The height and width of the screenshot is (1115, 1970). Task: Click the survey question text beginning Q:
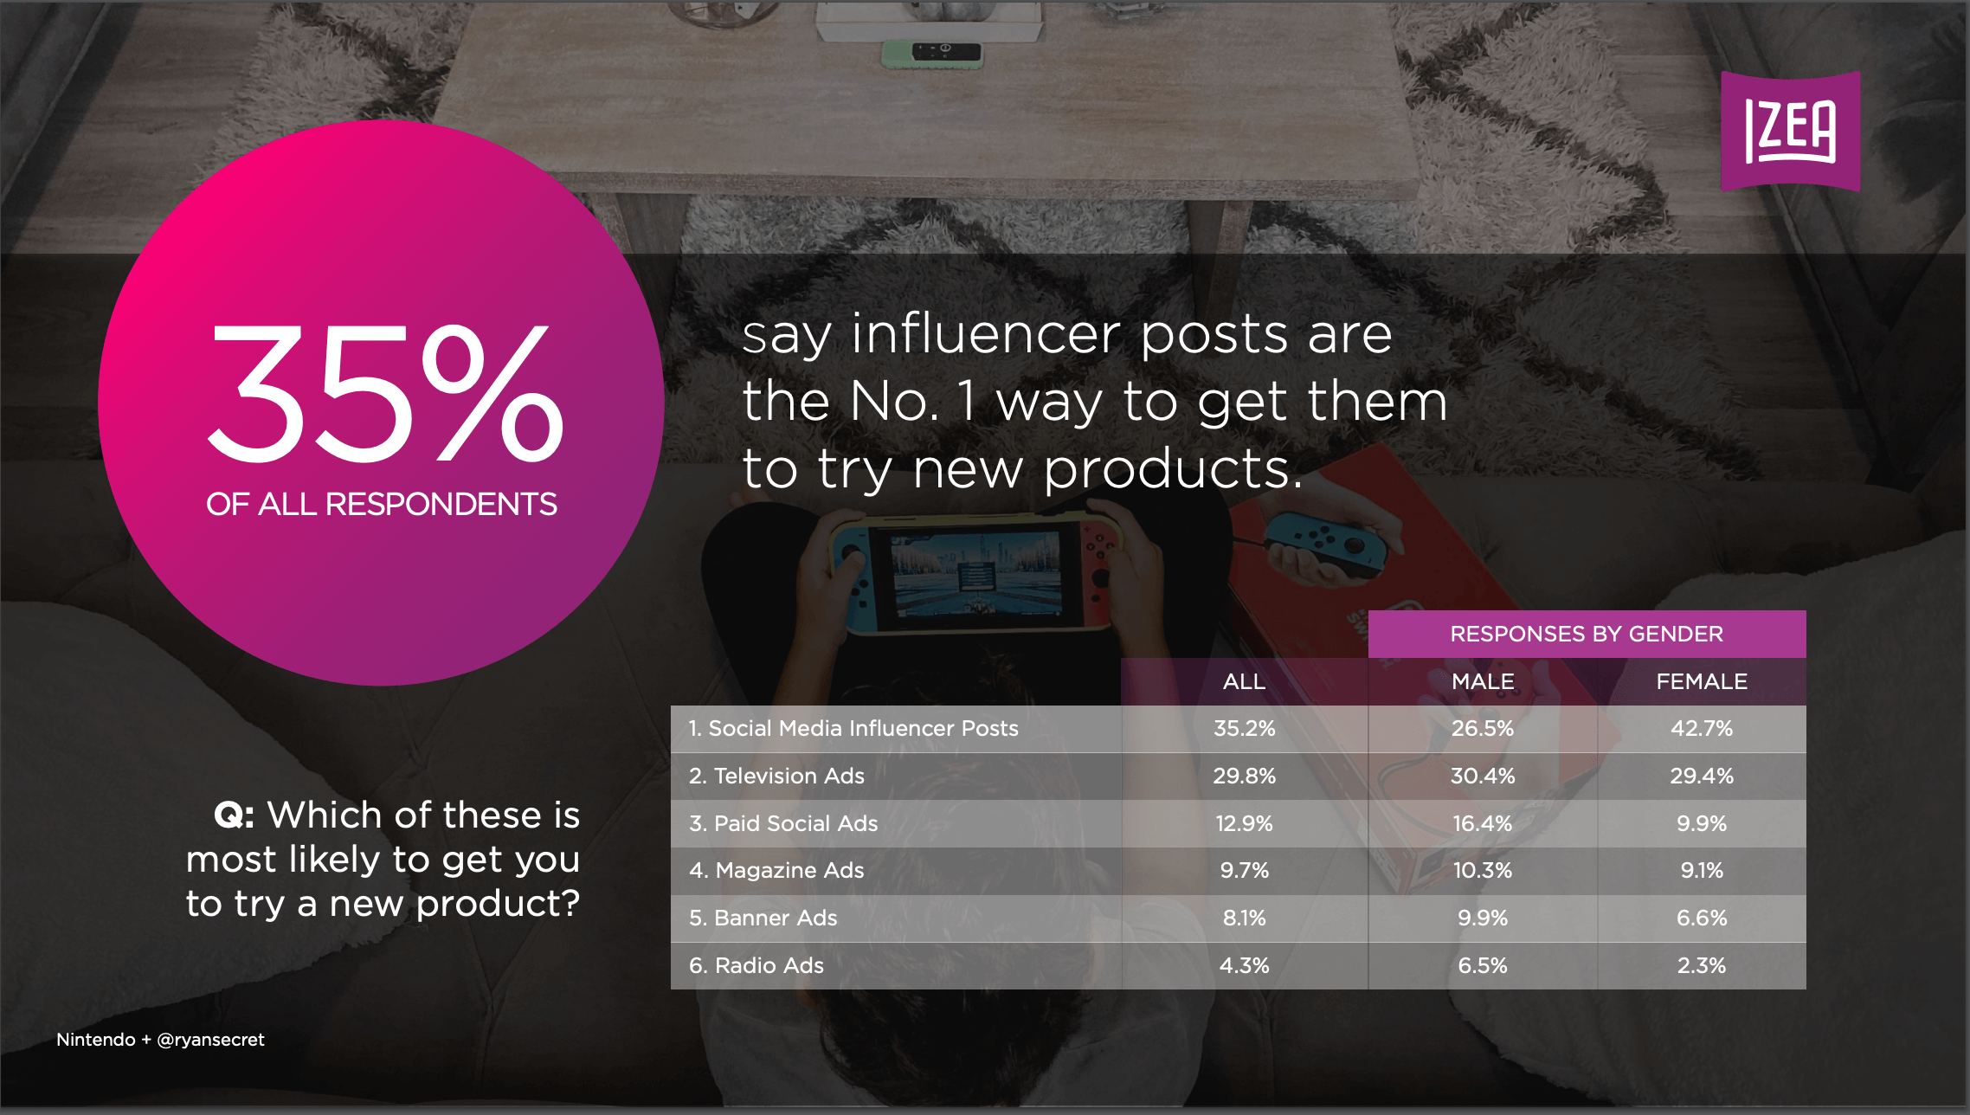pyautogui.click(x=383, y=860)
